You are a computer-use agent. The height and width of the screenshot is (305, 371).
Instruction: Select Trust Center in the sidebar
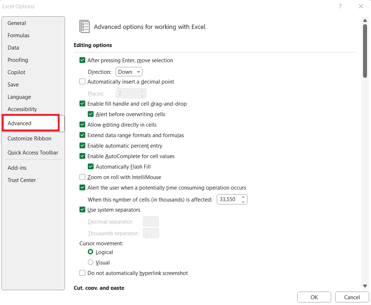coord(22,180)
